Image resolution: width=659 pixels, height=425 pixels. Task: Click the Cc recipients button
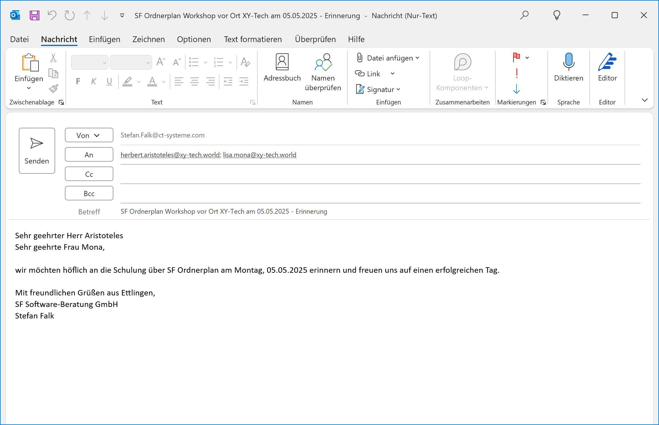[89, 174]
